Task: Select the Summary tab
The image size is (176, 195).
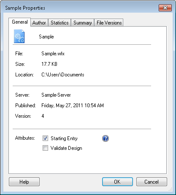Action: click(83, 23)
